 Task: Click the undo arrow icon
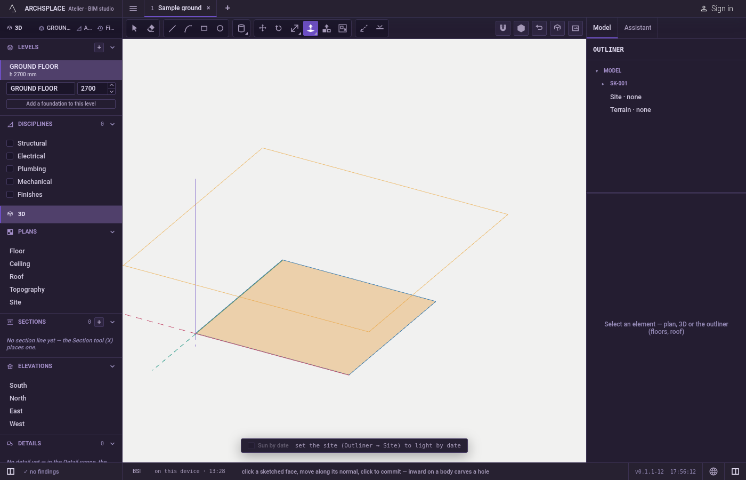[x=539, y=28]
